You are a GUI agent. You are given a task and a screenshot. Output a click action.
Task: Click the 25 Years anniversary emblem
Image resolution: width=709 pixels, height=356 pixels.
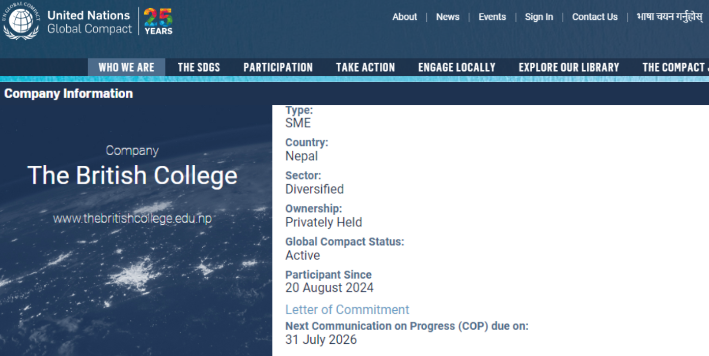coord(159,21)
